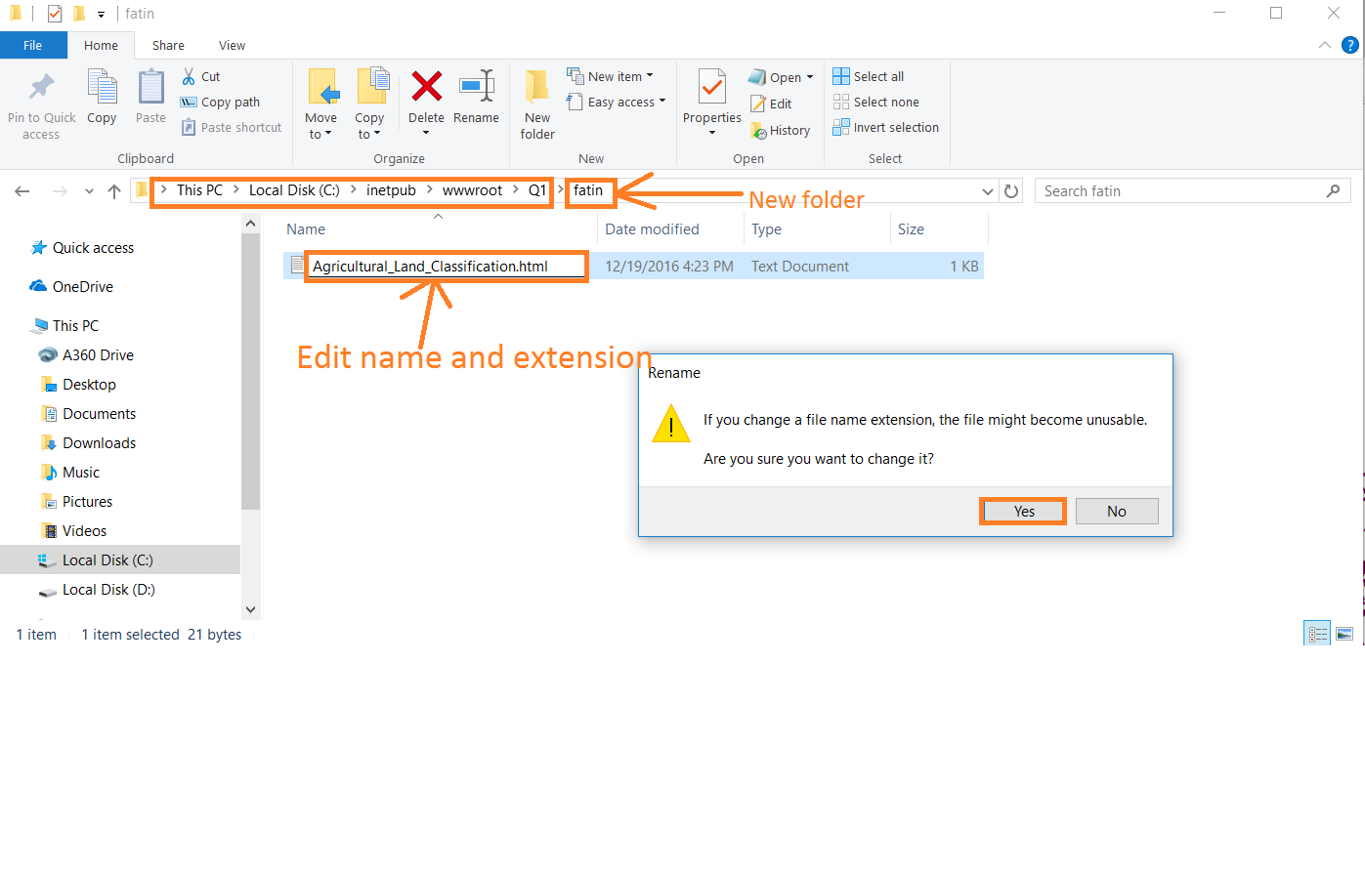Click Select none in ribbon
Image resolution: width=1365 pixels, height=870 pixels.
click(875, 102)
